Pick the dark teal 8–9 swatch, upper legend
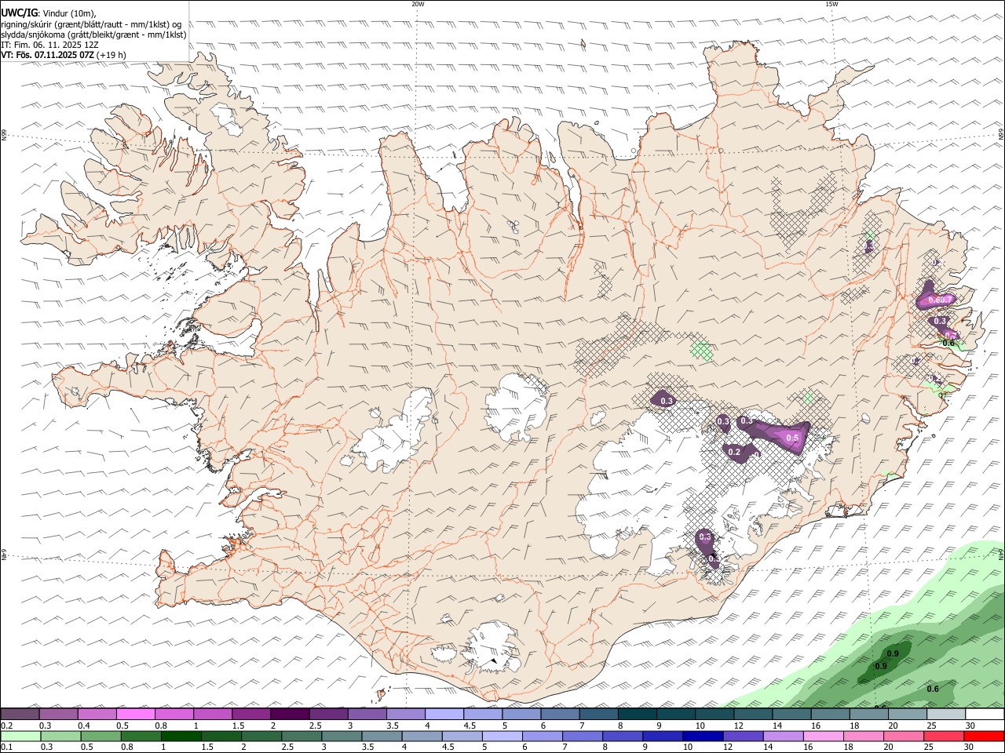This screenshot has width=1005, height=753. [638, 715]
